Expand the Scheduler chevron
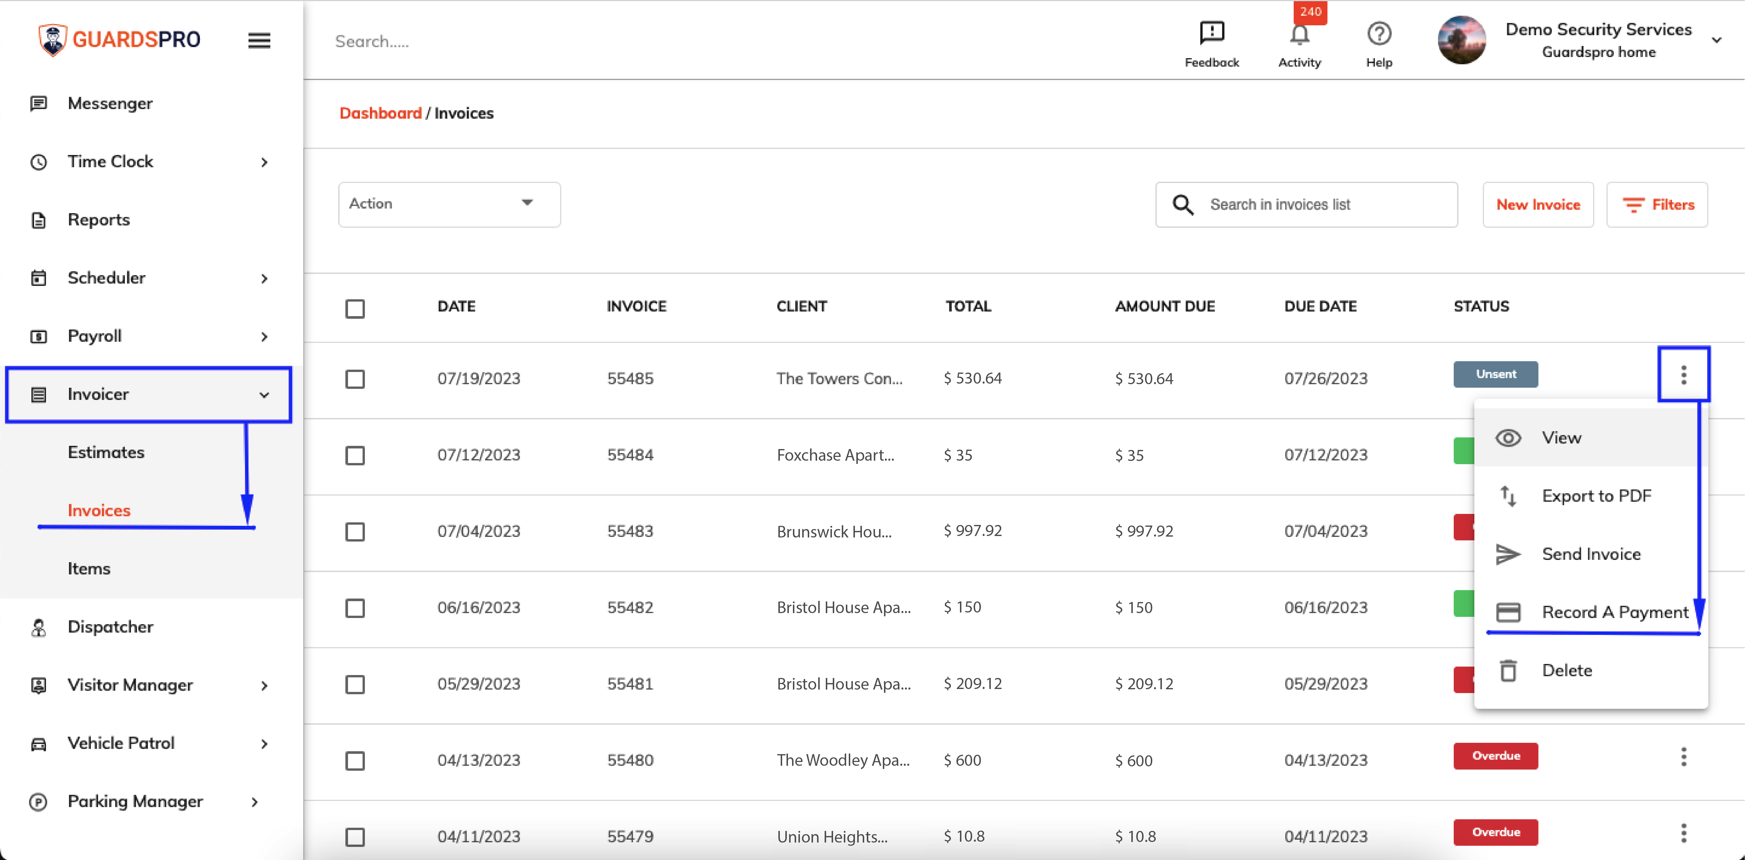 click(x=264, y=279)
